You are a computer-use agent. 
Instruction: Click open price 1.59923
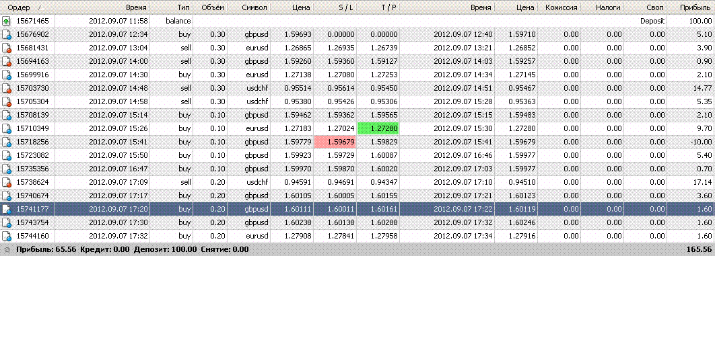click(x=298, y=155)
